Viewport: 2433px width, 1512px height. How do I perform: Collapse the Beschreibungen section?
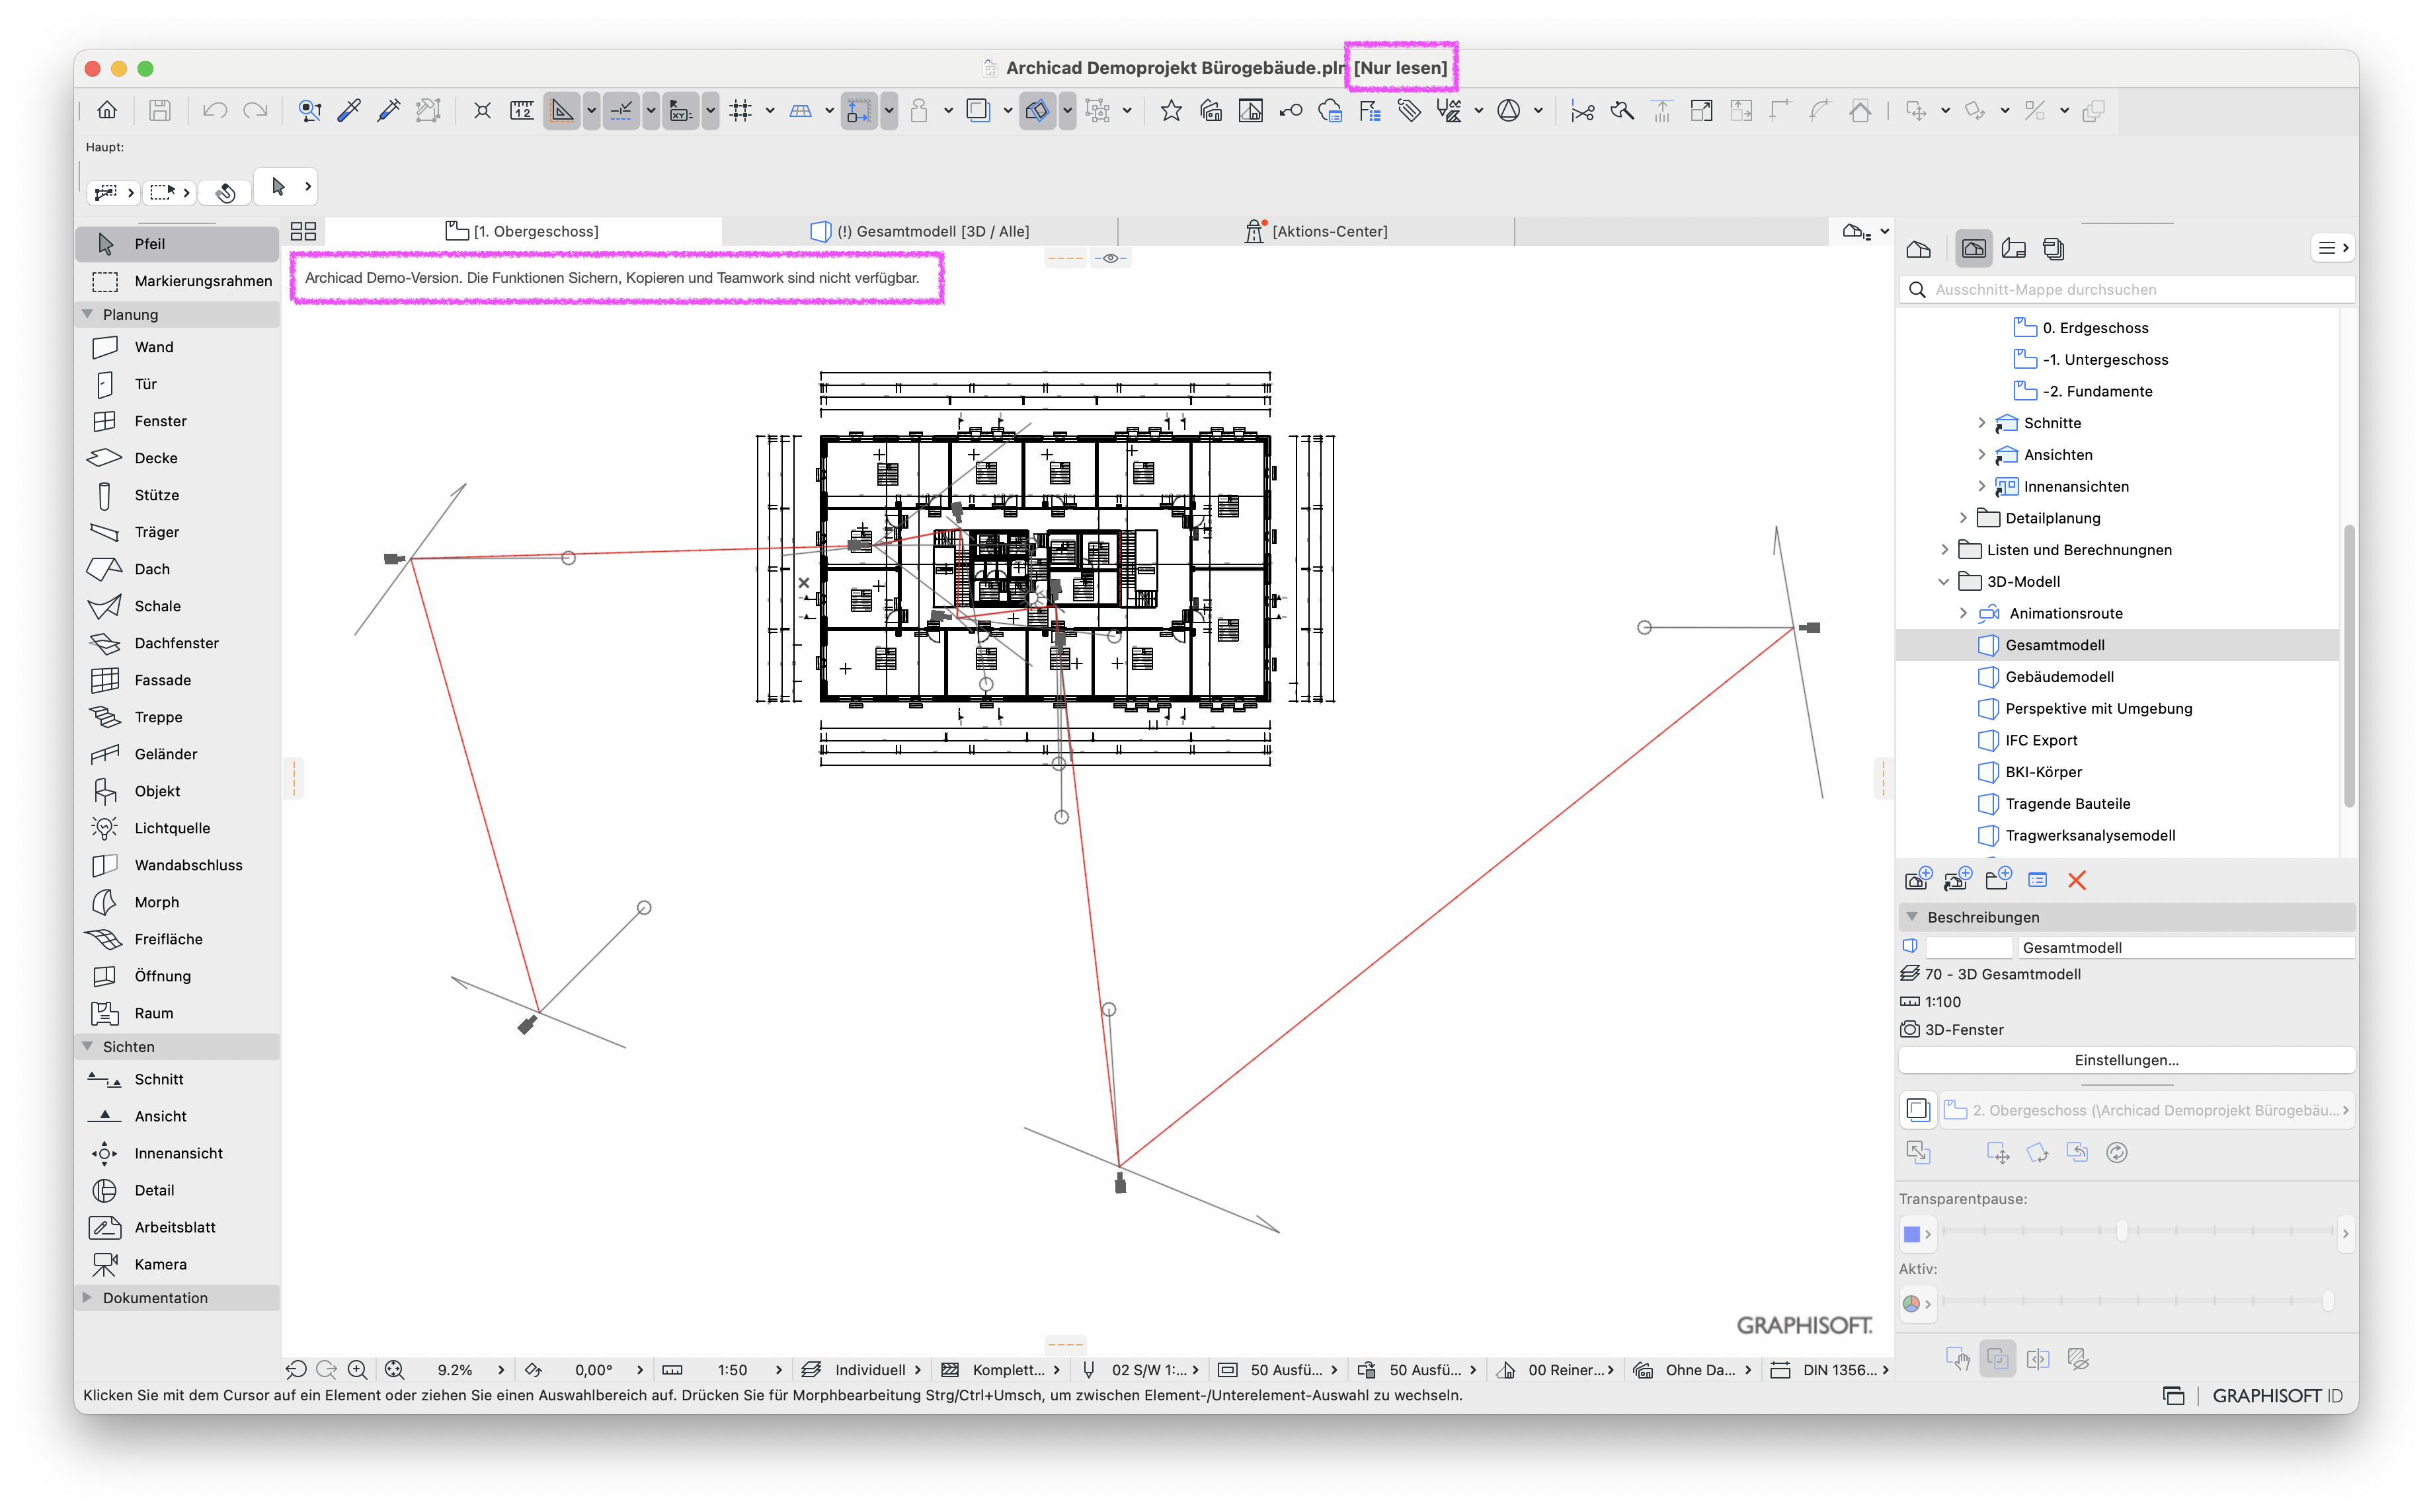coord(1912,917)
